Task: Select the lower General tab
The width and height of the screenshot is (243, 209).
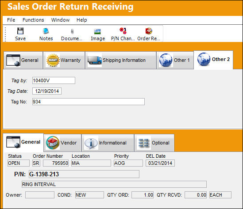Action: point(23,142)
